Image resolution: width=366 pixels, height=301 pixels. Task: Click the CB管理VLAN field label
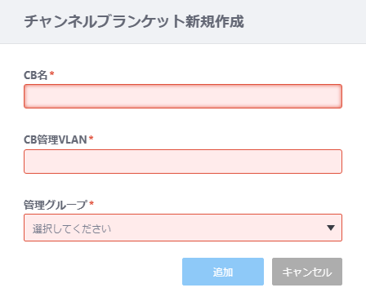click(x=56, y=139)
